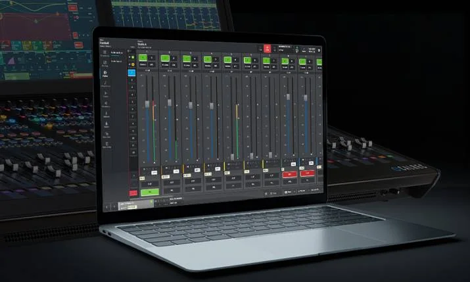Open the Faders page in the left sidebar
This screenshot has height=282, width=470.
coord(105,74)
